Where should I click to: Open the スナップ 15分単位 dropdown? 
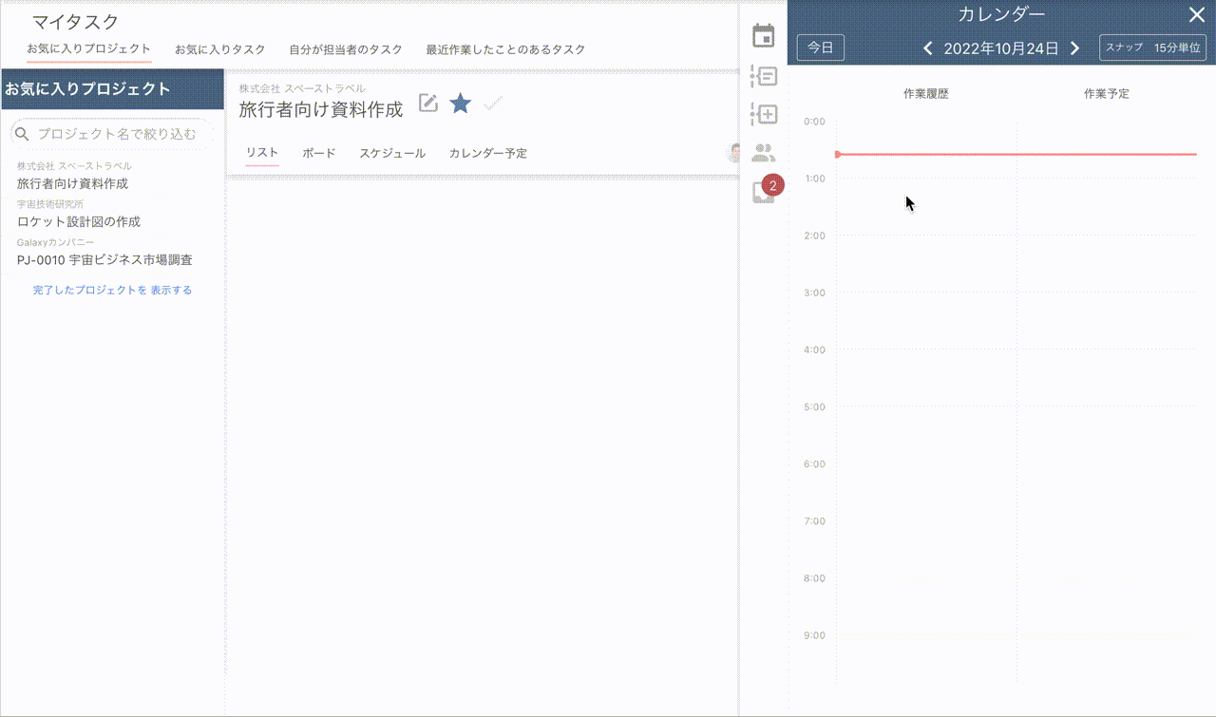pos(1152,47)
